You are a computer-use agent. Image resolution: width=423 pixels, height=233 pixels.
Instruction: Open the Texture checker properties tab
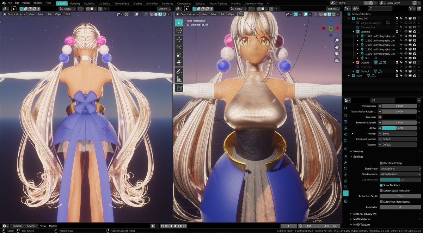[345, 201]
